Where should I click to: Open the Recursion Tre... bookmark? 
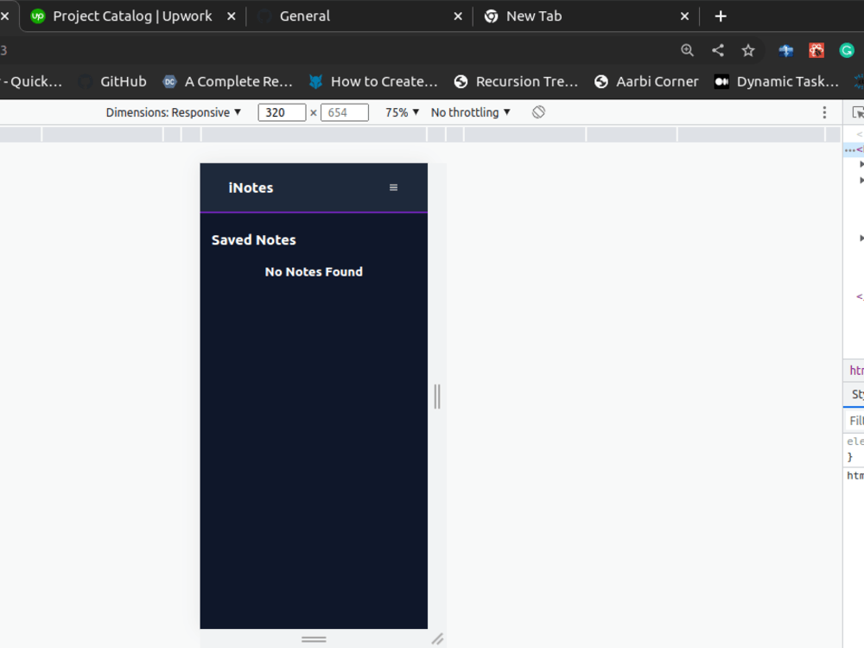click(517, 81)
